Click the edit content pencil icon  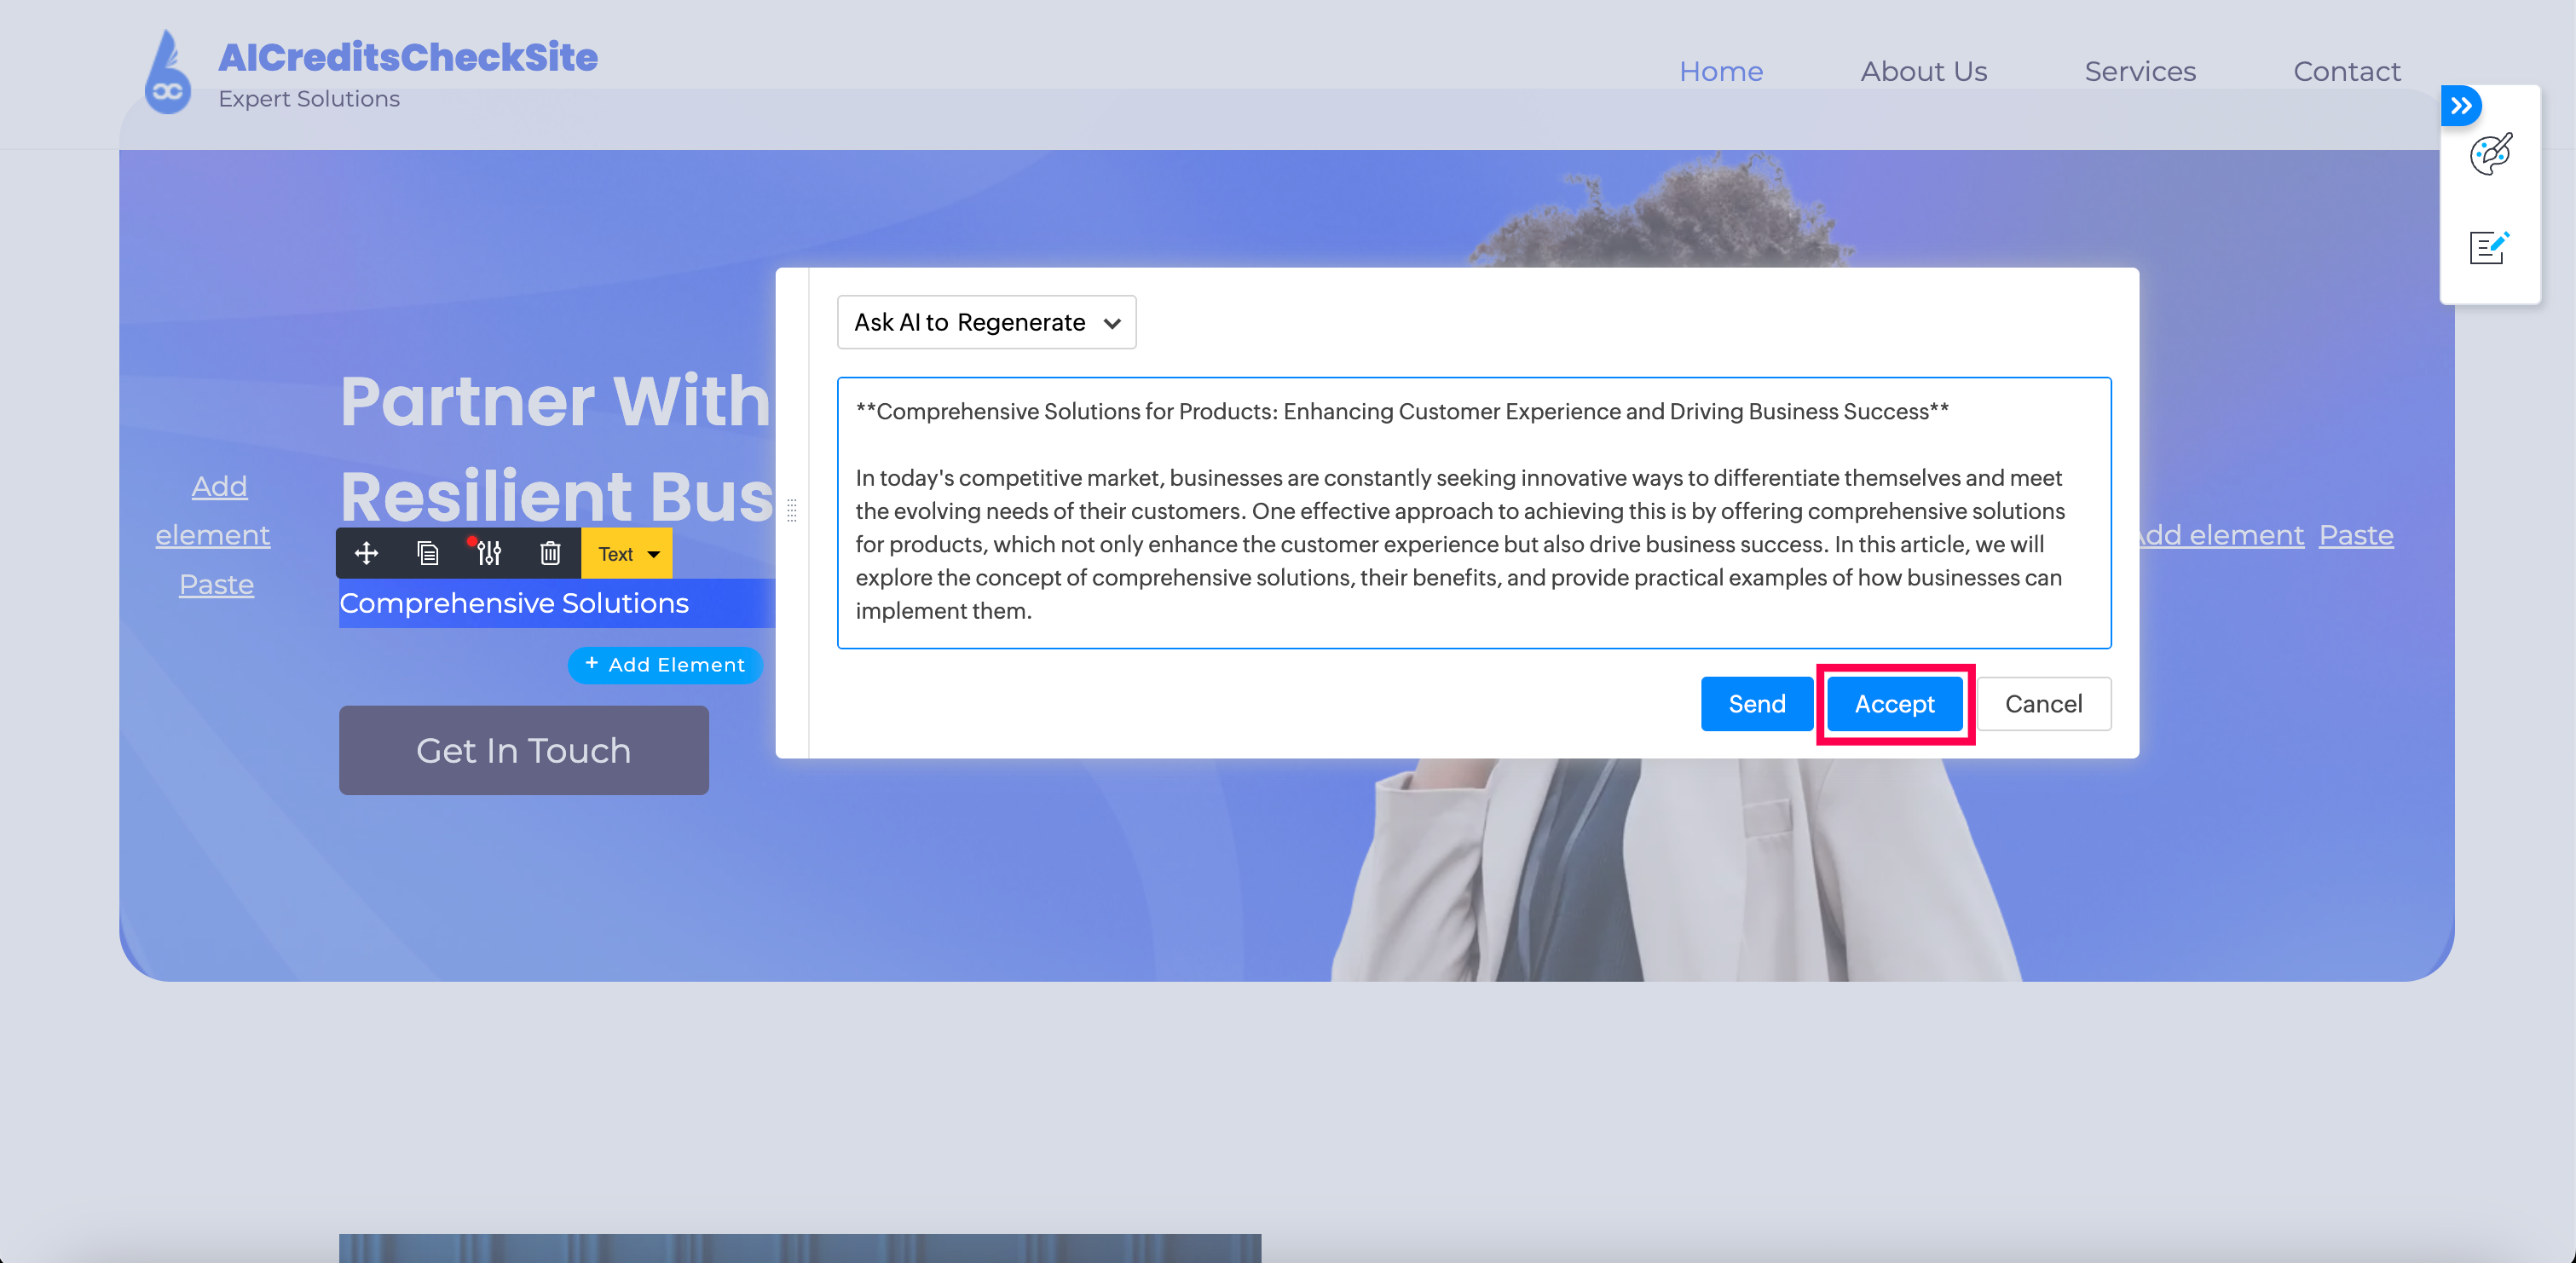click(x=2489, y=247)
